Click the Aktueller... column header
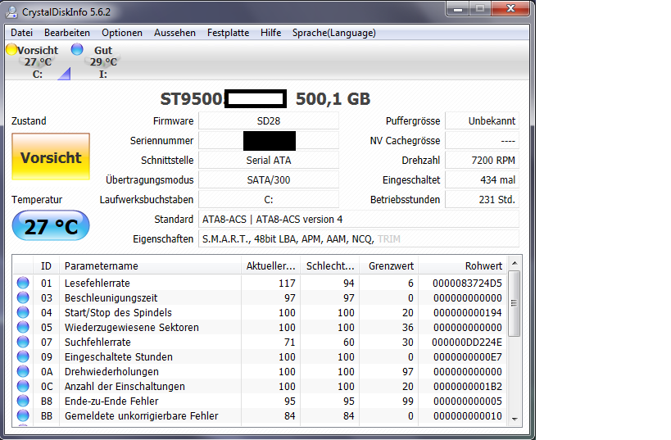 pyautogui.click(x=271, y=265)
